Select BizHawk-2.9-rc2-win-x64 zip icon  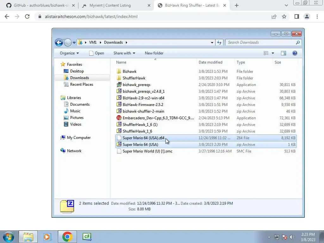[119, 98]
